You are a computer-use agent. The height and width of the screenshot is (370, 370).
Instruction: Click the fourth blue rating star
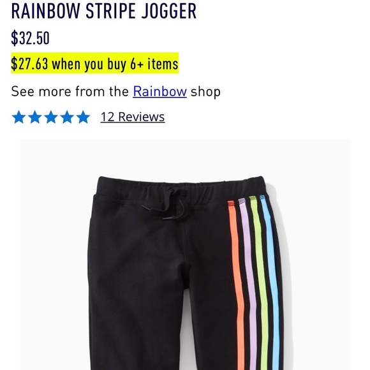67,117
